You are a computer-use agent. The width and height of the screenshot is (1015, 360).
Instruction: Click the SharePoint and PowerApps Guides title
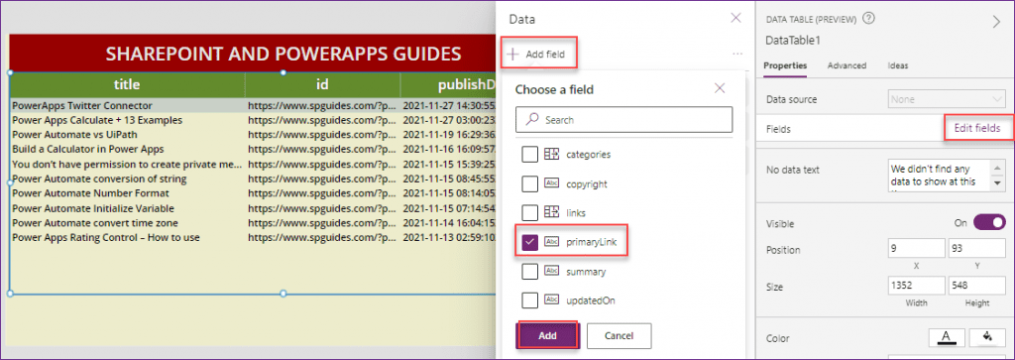(x=283, y=54)
